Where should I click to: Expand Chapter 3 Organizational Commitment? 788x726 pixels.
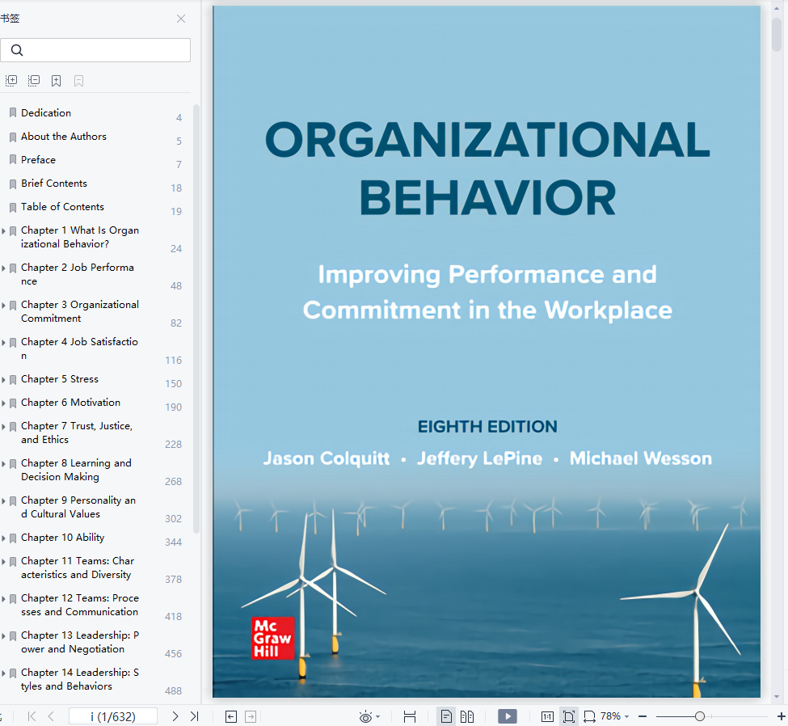point(3,305)
